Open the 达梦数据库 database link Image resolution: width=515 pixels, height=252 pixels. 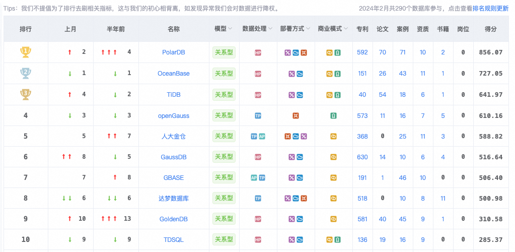click(173, 199)
